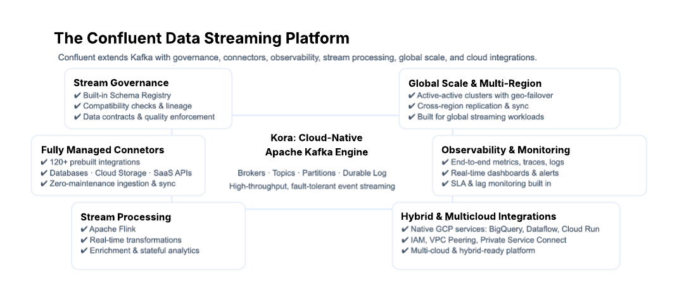The height and width of the screenshot is (304, 684).
Task: Click 'Real-time transformations' line
Action: pos(136,240)
